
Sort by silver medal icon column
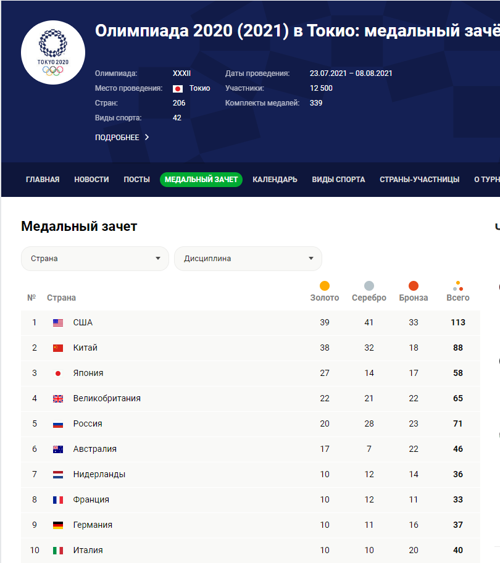coord(369,286)
